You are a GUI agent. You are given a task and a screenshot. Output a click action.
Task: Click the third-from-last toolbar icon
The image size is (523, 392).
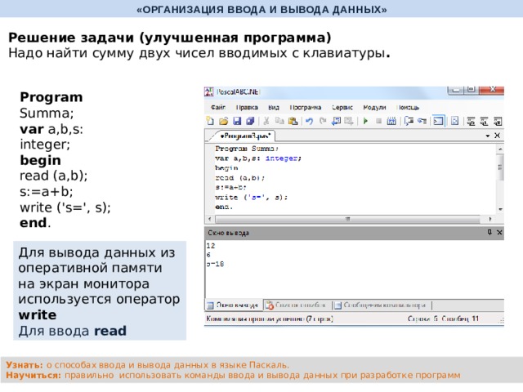[x=471, y=122]
